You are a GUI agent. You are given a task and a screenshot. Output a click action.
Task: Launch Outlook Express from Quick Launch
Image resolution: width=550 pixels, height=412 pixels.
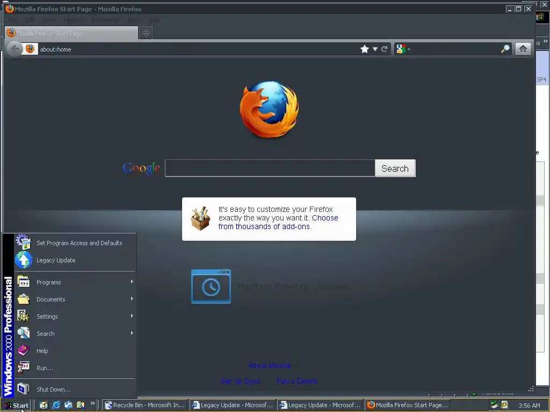tap(68, 406)
